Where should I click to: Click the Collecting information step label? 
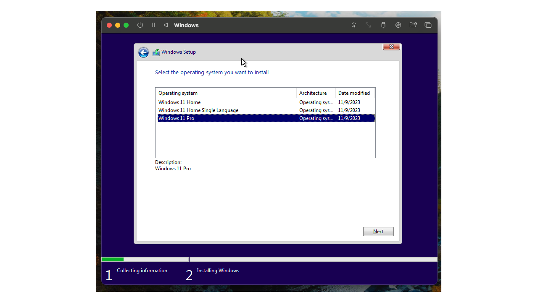142,271
